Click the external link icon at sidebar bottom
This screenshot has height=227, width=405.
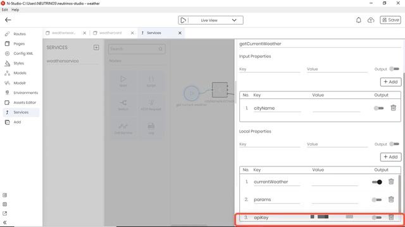(x=4, y=213)
